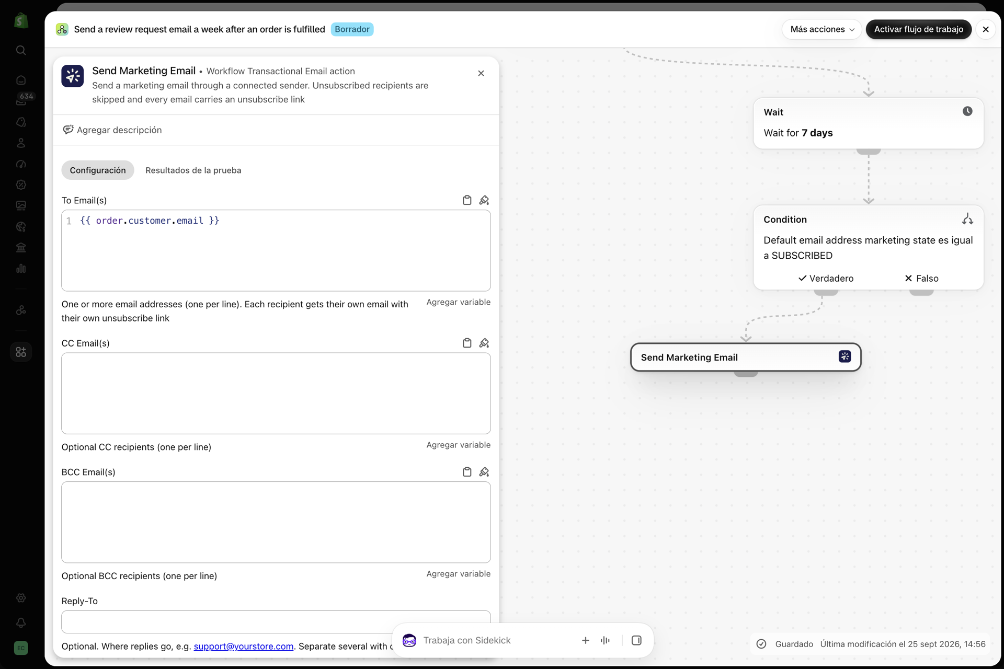This screenshot has width=1004, height=669.
Task: Click the clipboard icon for CC Email(s)
Action: [467, 343]
